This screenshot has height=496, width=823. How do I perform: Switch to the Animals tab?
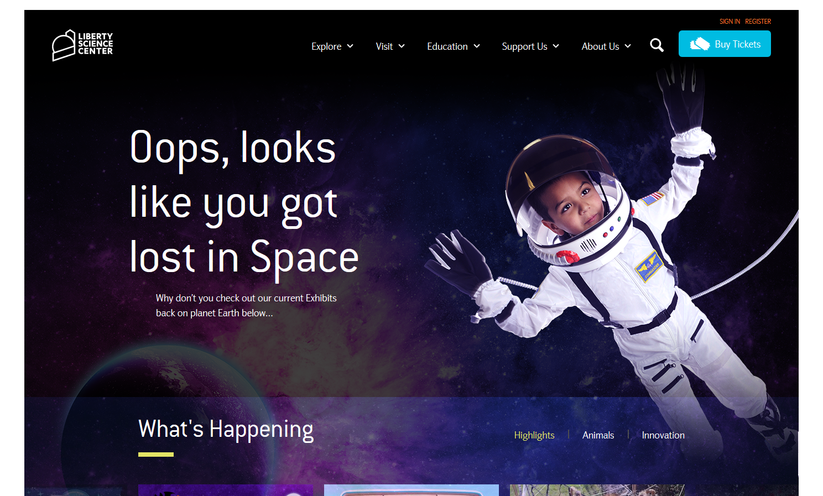598,435
